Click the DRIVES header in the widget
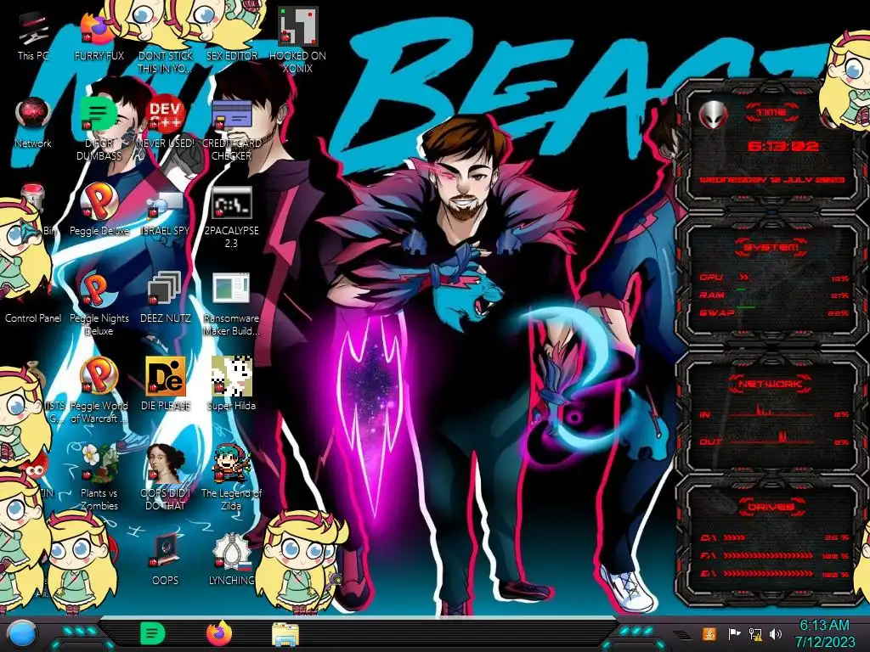The height and width of the screenshot is (652, 870). point(771,507)
